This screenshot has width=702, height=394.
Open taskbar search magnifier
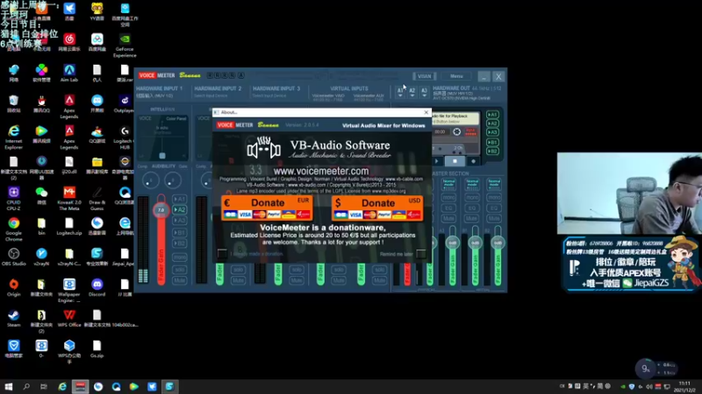pos(26,386)
